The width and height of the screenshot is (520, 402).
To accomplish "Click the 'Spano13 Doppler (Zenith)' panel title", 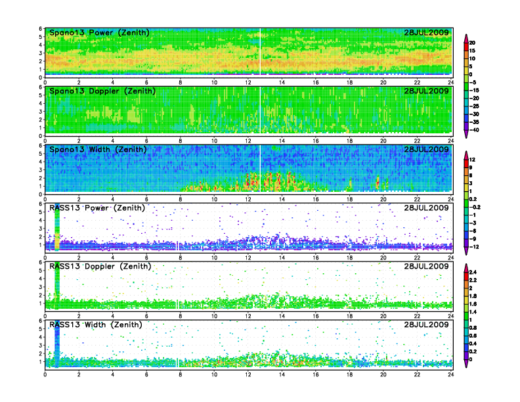I will [x=102, y=91].
